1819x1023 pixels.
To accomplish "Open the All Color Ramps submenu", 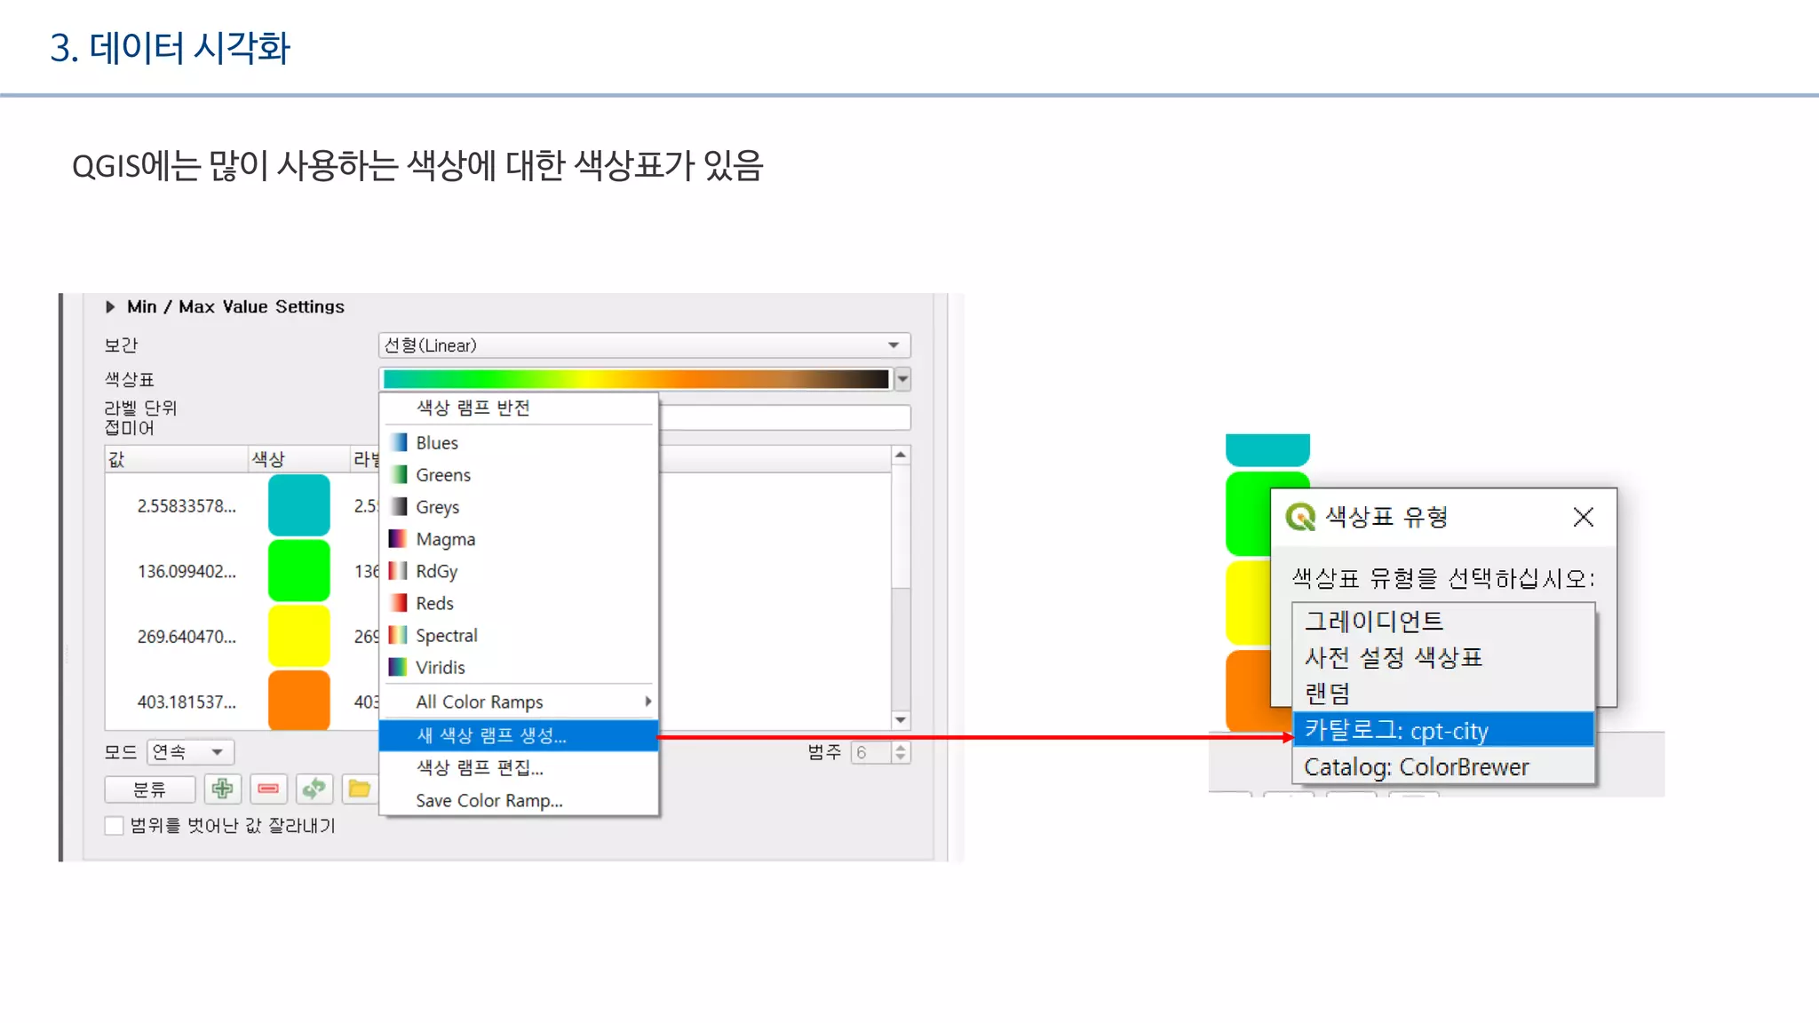I will tap(519, 702).
